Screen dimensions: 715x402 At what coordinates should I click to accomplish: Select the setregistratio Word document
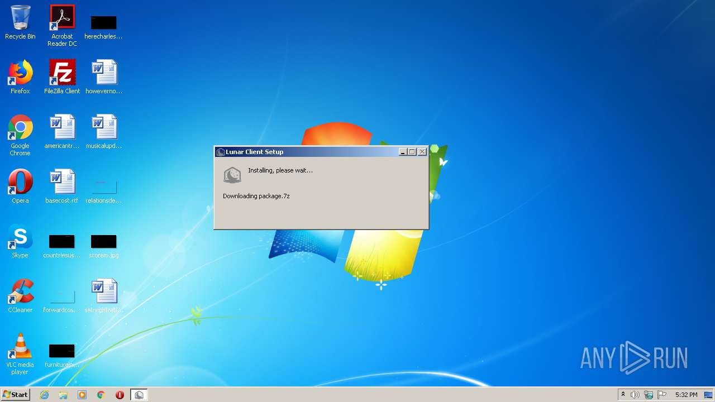[x=104, y=296]
